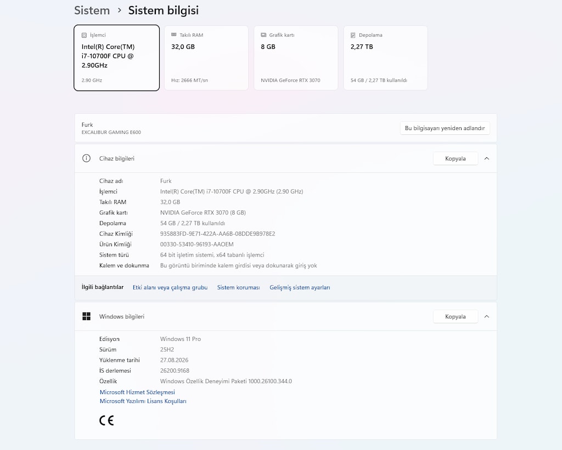Screen dimensions: 562x450
Task: Click the breadcrumb chevron after Sistem
Action: pyautogui.click(x=119, y=10)
